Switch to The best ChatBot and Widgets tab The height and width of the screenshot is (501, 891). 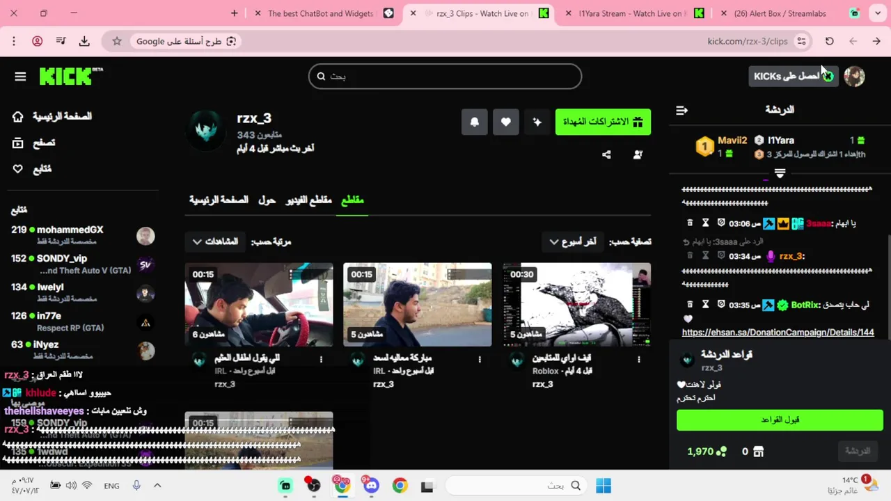324,13
